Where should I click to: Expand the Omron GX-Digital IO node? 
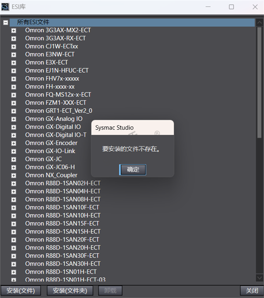[x=14, y=127]
